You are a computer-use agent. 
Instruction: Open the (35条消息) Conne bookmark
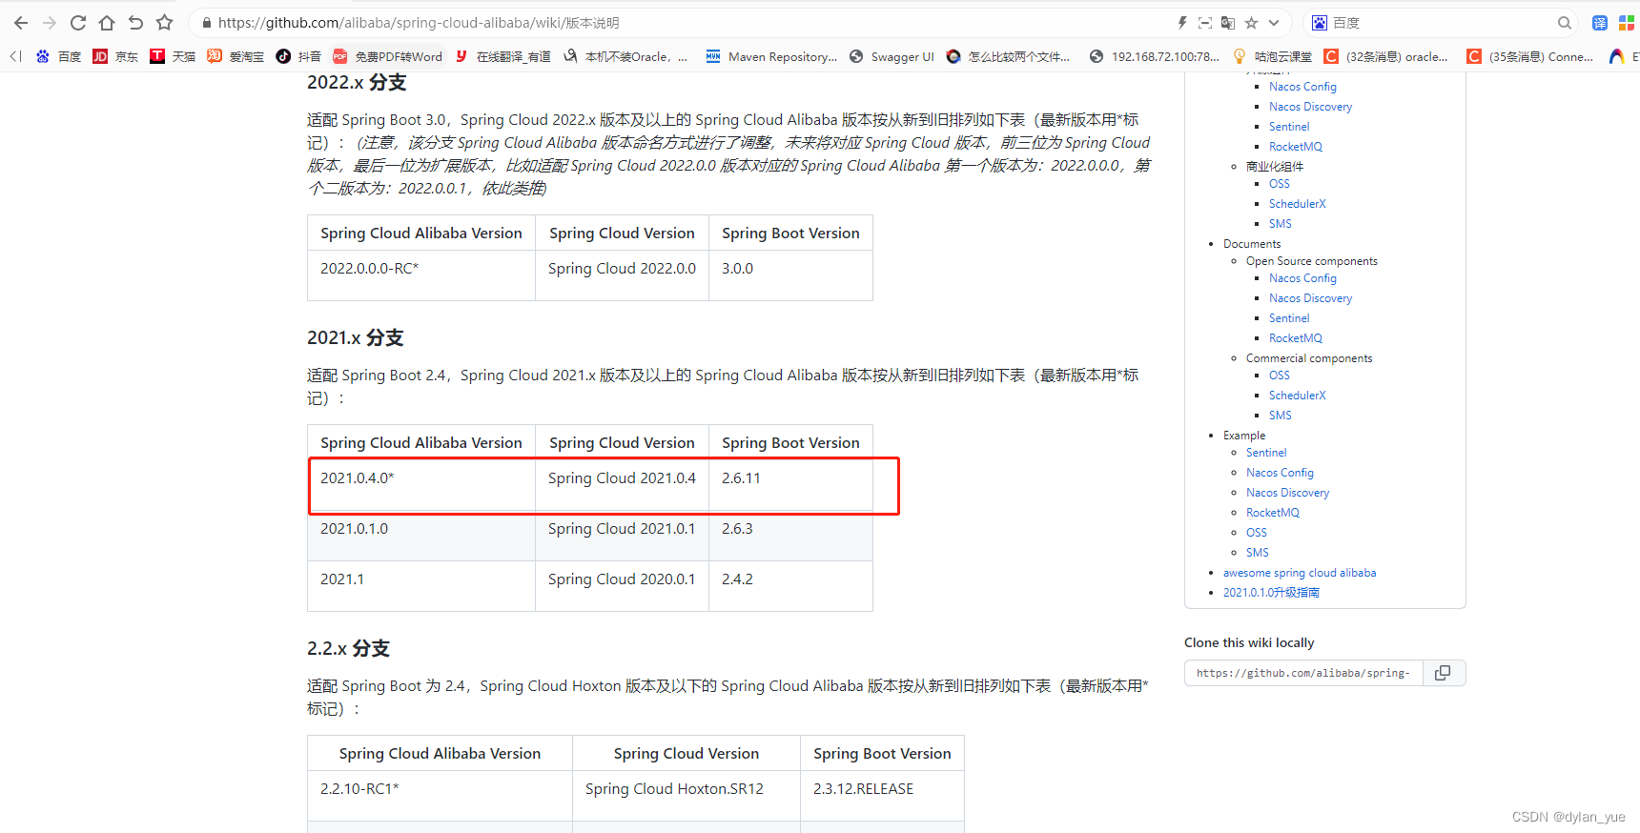click(1529, 56)
